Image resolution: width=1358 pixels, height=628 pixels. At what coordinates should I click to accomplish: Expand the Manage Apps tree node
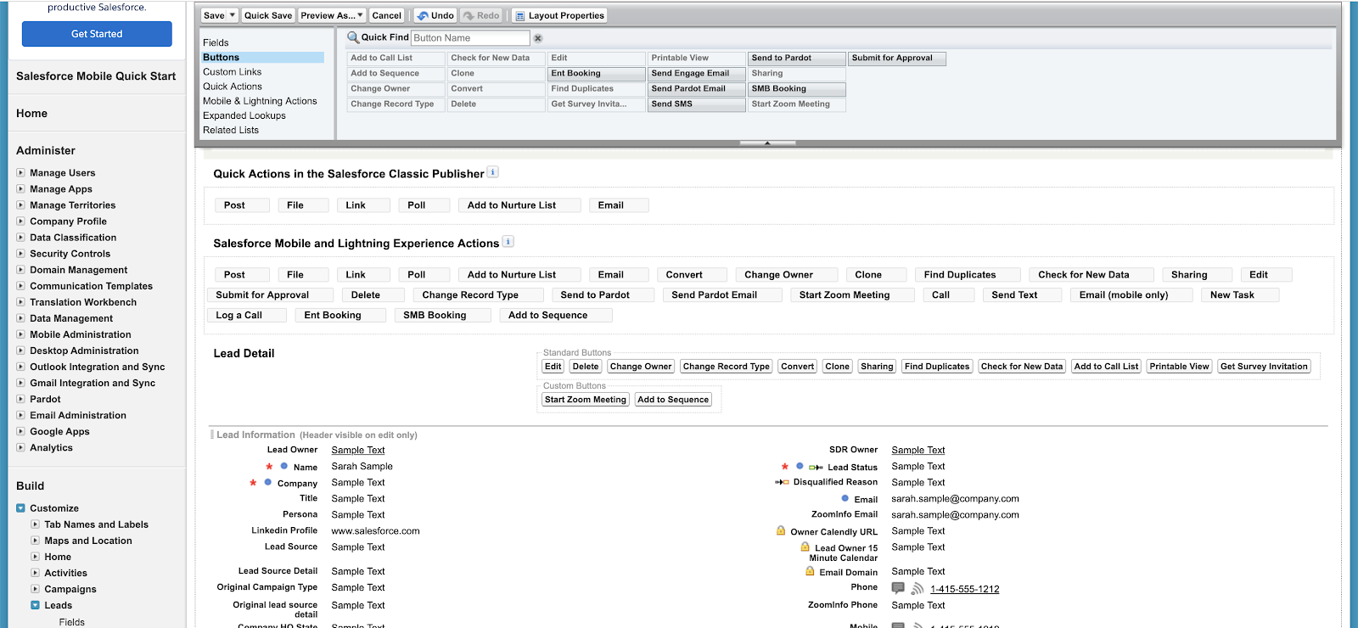20,188
